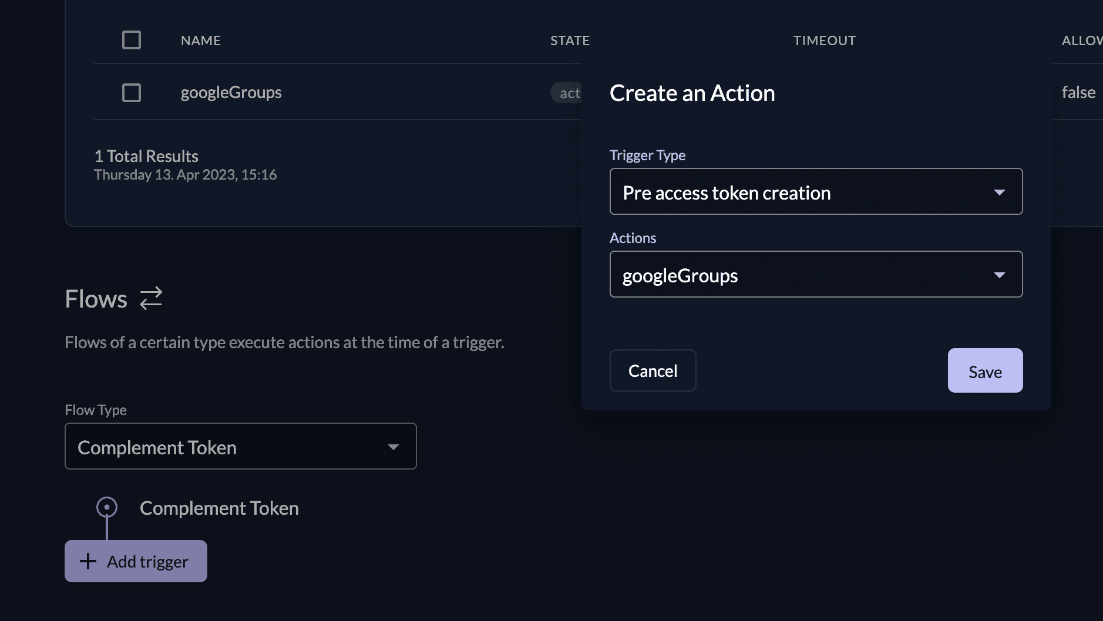The width and height of the screenshot is (1103, 621).
Task: Click the Actions dropdown caret arrow
Action: [999, 275]
